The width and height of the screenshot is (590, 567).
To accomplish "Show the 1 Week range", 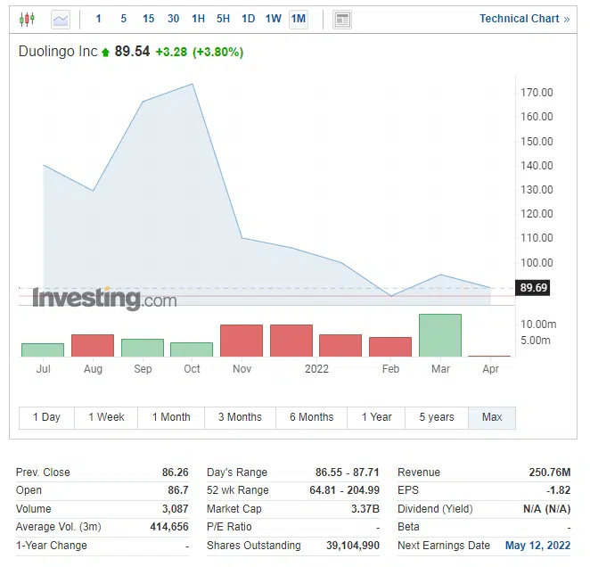I will tap(106, 417).
